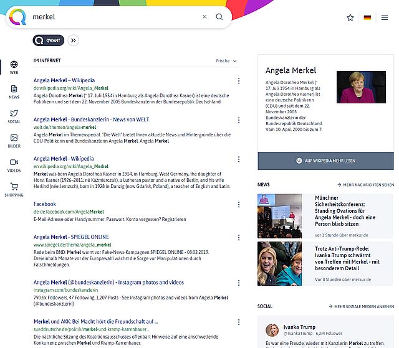Clear the search field with the X icon
Screen dimensions: 399x348
204,17
